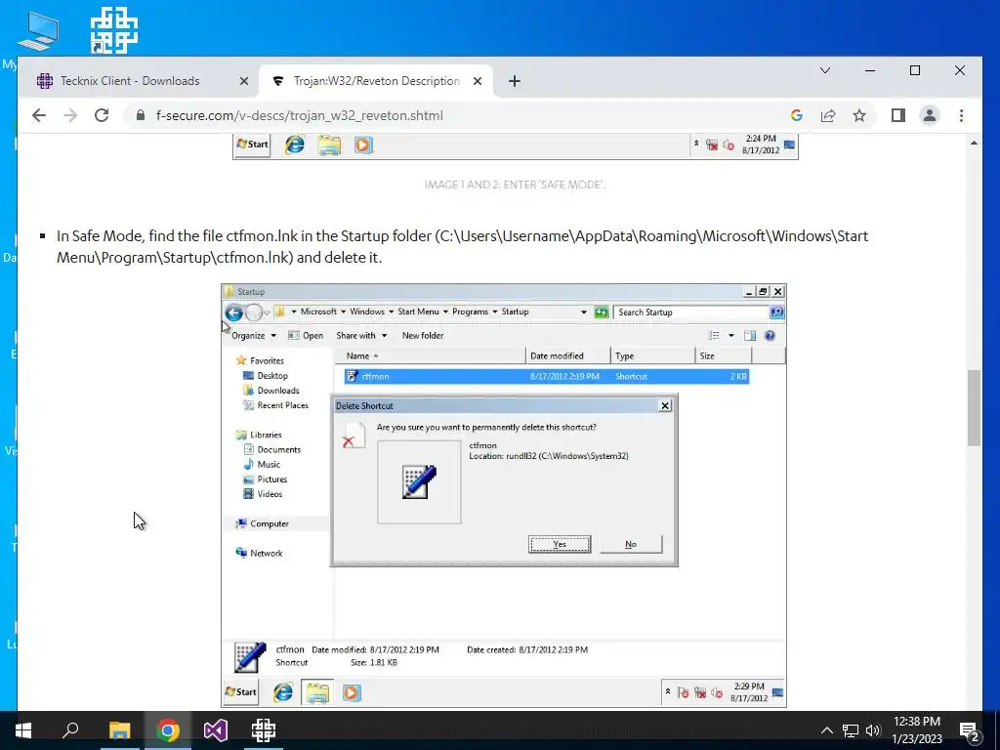Open Windows taskbar search
The image size is (1000, 750).
(70, 730)
